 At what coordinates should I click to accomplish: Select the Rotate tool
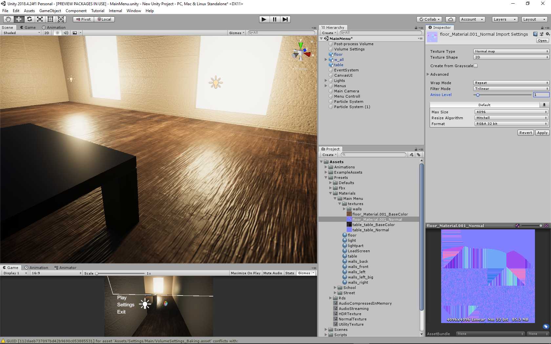pos(29,19)
